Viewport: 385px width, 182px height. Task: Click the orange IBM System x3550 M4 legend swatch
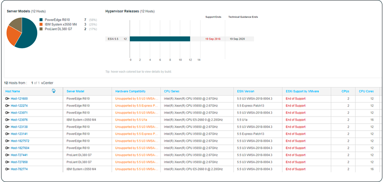click(x=41, y=24)
